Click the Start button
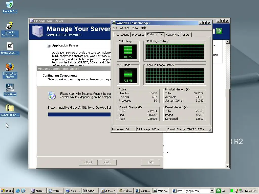 point(7,191)
